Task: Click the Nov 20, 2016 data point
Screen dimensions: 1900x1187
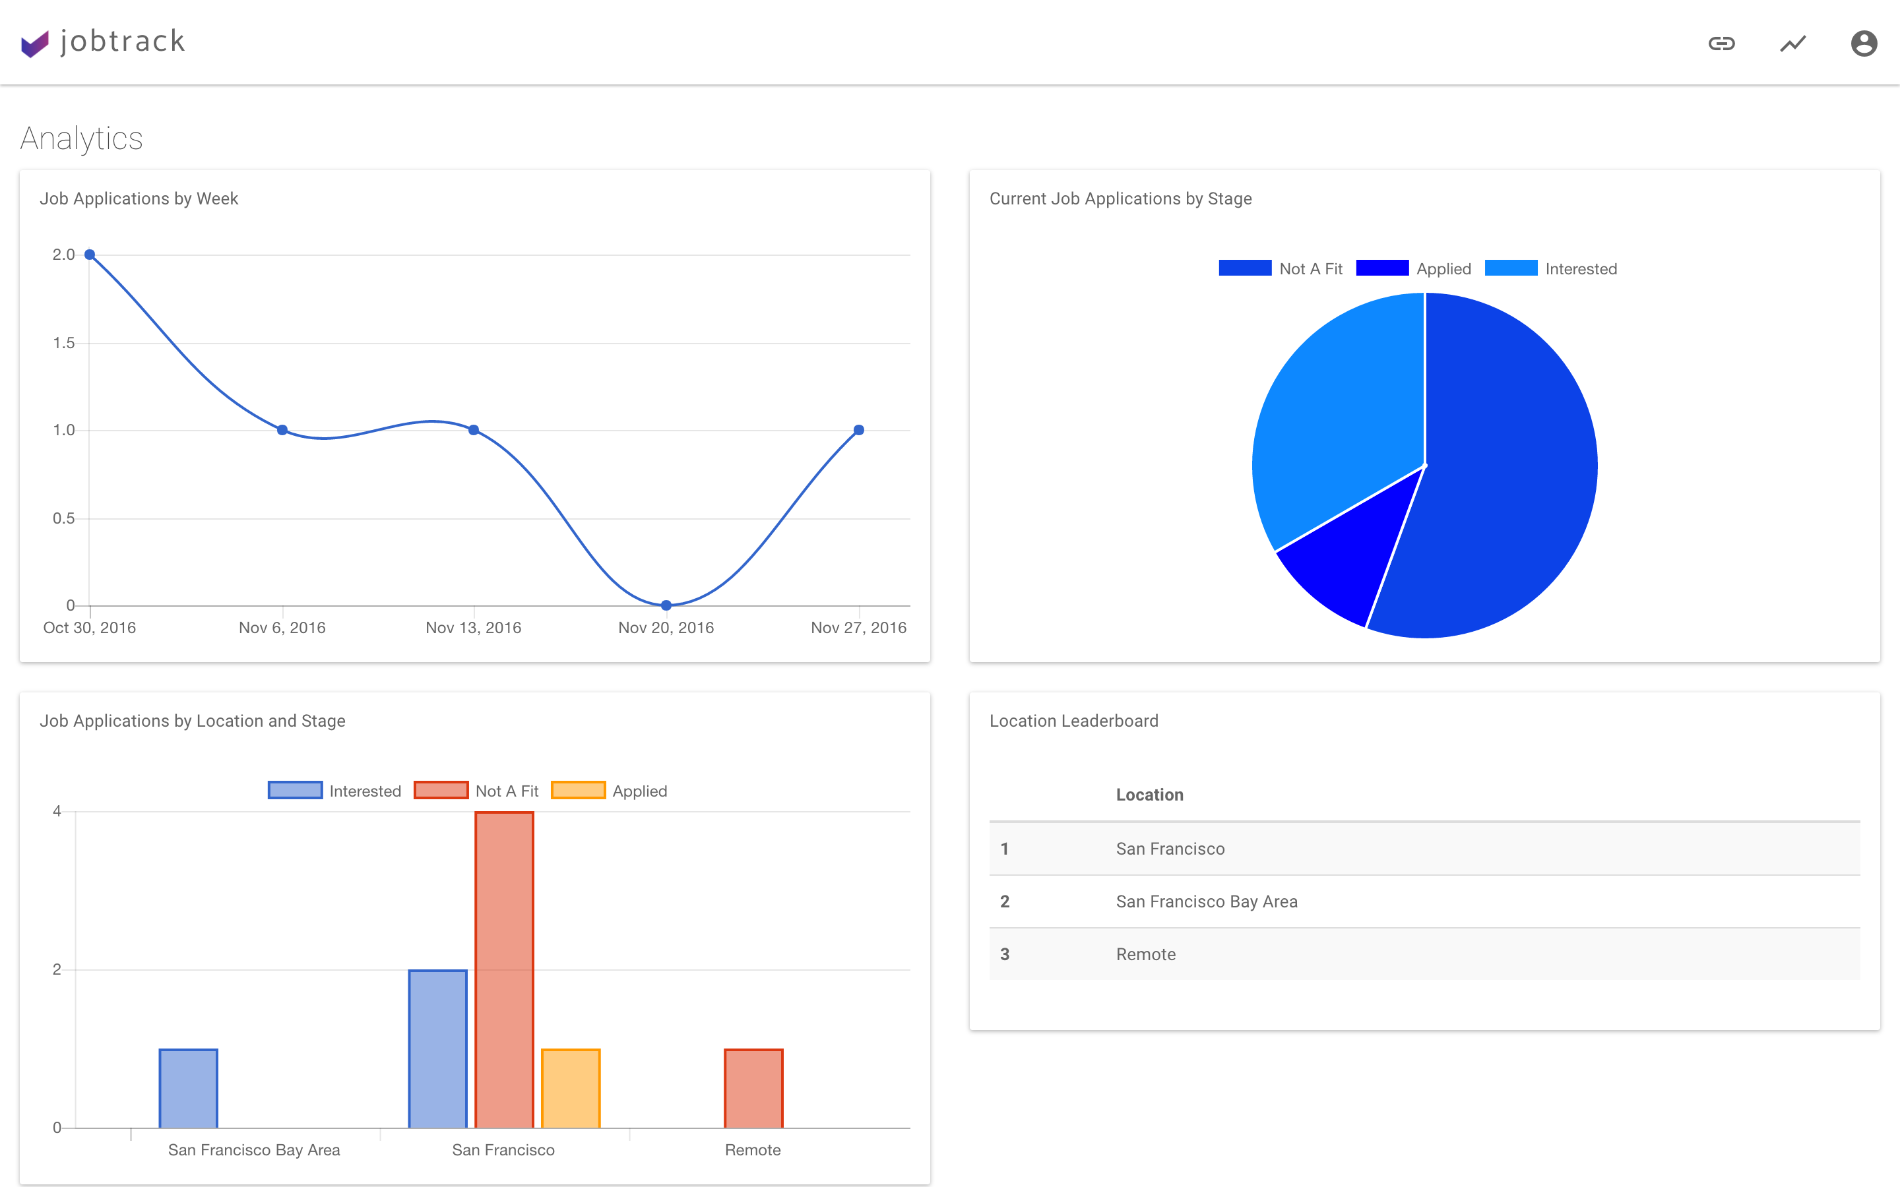Action: click(666, 605)
